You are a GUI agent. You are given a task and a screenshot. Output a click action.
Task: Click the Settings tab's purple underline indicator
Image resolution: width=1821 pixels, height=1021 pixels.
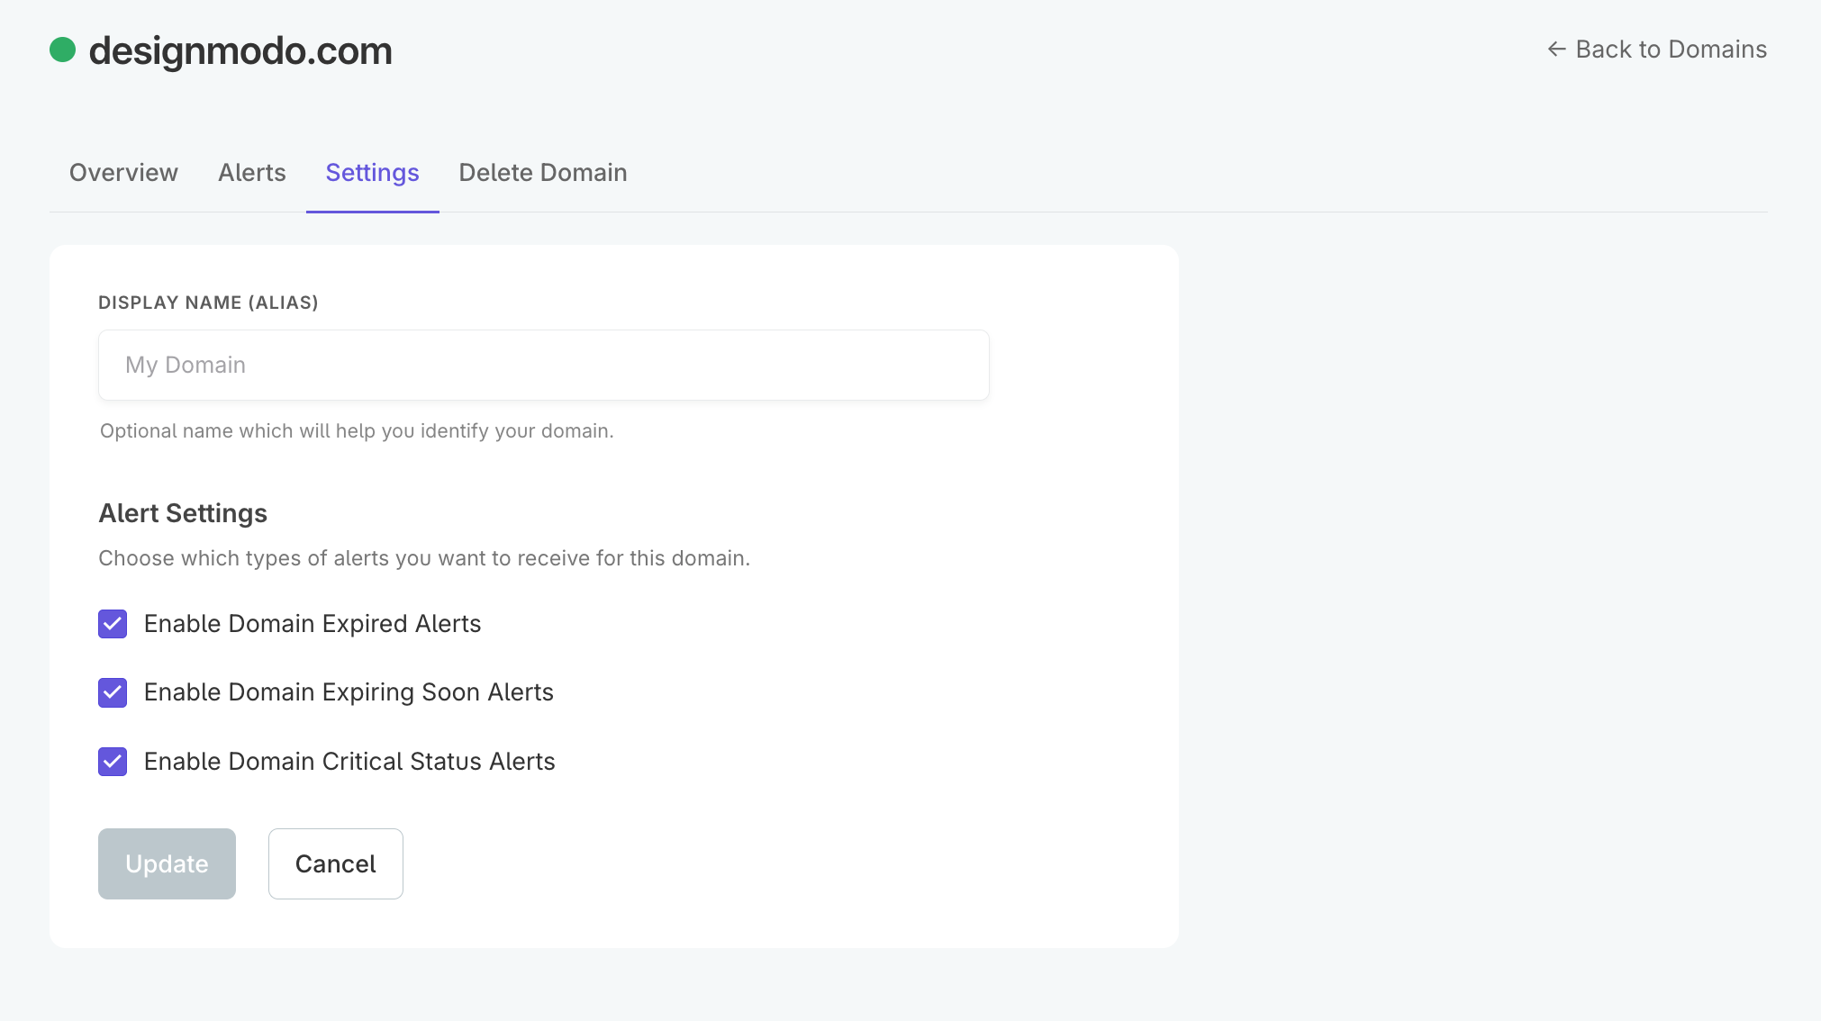tap(372, 212)
